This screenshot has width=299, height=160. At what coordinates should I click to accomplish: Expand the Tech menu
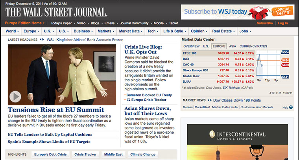click(x=153, y=31)
